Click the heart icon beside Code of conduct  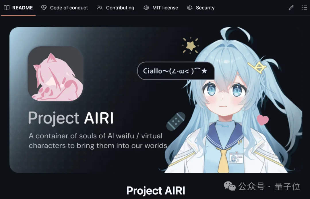tap(44, 8)
